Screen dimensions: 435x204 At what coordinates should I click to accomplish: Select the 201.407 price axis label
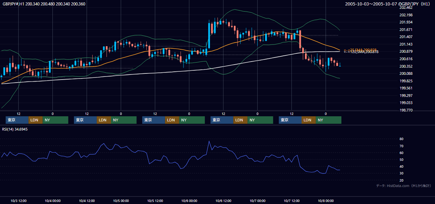(x=406, y=37)
